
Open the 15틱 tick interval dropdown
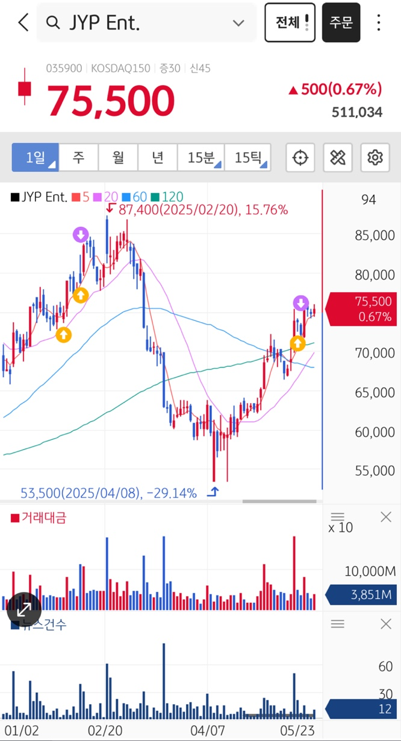[247, 157]
